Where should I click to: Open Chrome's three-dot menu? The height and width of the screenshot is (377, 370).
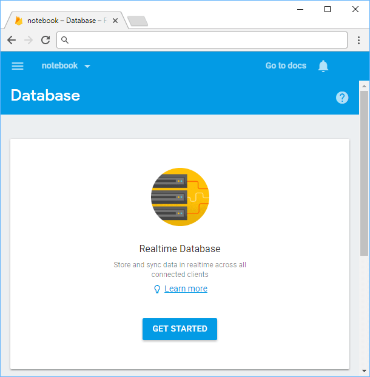[x=358, y=40]
